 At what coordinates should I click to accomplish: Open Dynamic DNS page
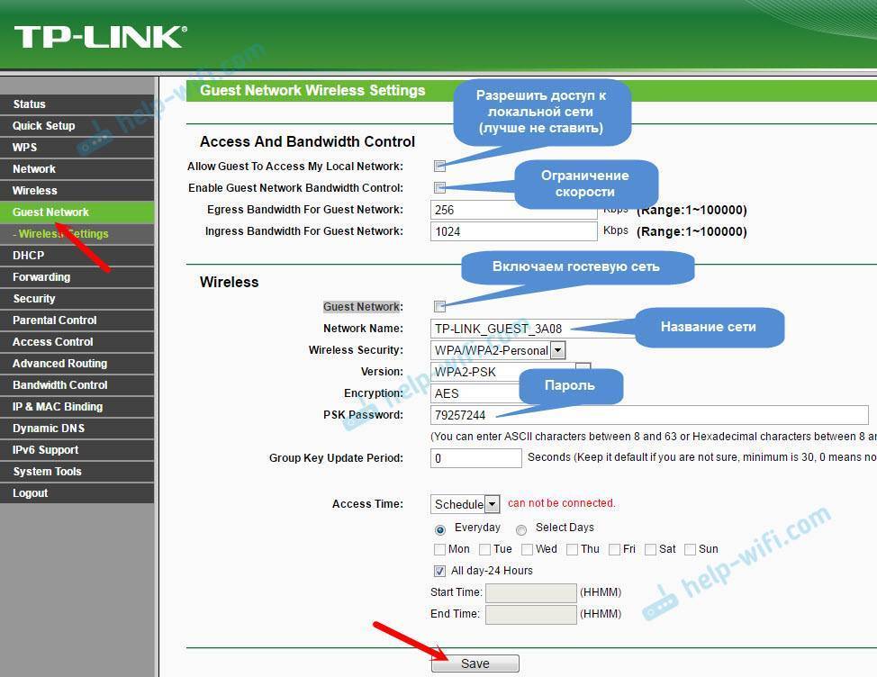click(x=77, y=429)
